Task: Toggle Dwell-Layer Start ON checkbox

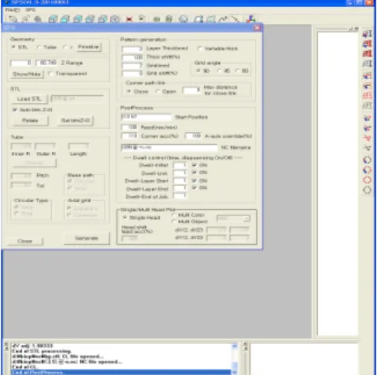Action: [x=194, y=181]
